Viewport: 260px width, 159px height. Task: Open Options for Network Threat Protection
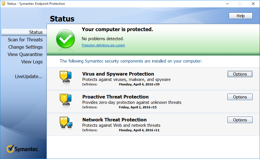click(x=240, y=120)
